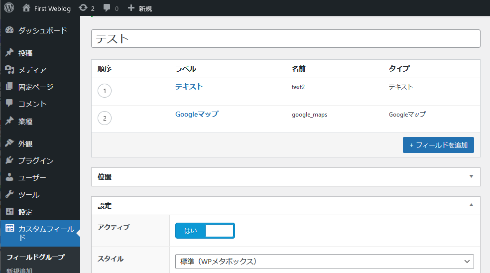Open the スタイル dropdown
Screen dimensions: 490x273
(x=324, y=262)
